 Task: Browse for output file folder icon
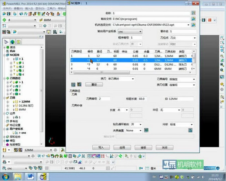click(x=193, y=19)
